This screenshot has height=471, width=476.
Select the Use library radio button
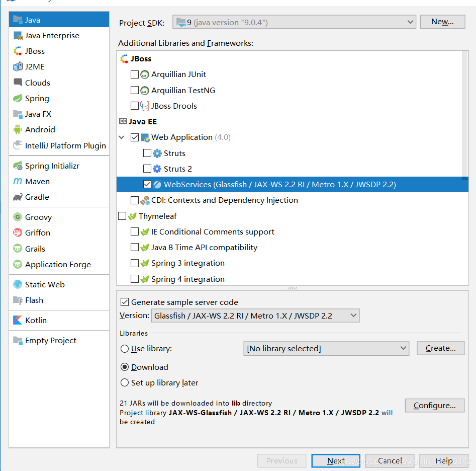(x=125, y=349)
